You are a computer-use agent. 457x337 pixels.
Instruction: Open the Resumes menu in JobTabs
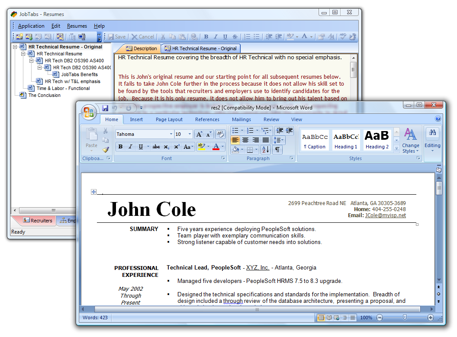77,26
